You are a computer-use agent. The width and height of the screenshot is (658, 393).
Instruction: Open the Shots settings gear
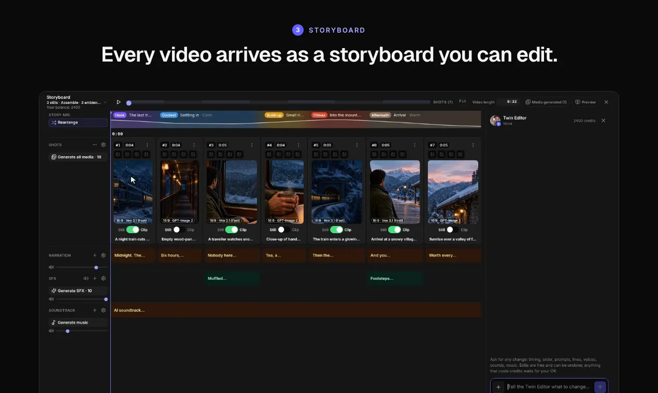[x=104, y=145]
